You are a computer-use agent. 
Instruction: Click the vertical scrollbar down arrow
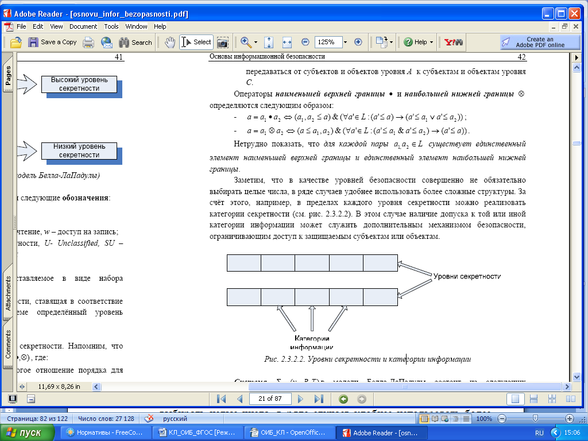click(577, 377)
